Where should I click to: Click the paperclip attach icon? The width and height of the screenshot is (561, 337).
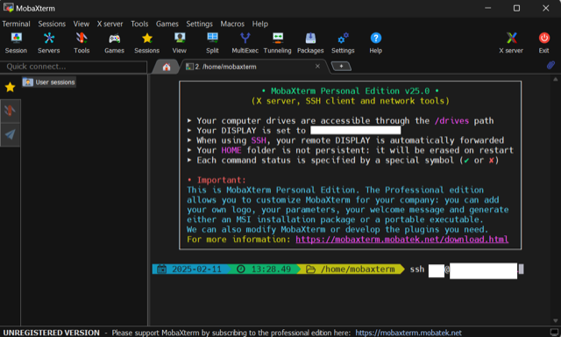(550, 65)
